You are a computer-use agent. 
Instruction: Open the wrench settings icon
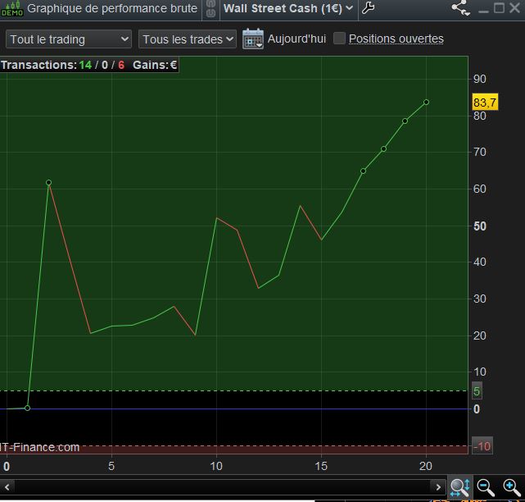pos(368,8)
